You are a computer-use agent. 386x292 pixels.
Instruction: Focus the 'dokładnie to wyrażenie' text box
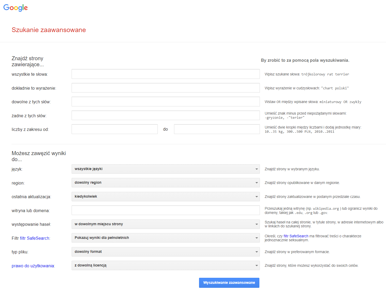pos(166,88)
